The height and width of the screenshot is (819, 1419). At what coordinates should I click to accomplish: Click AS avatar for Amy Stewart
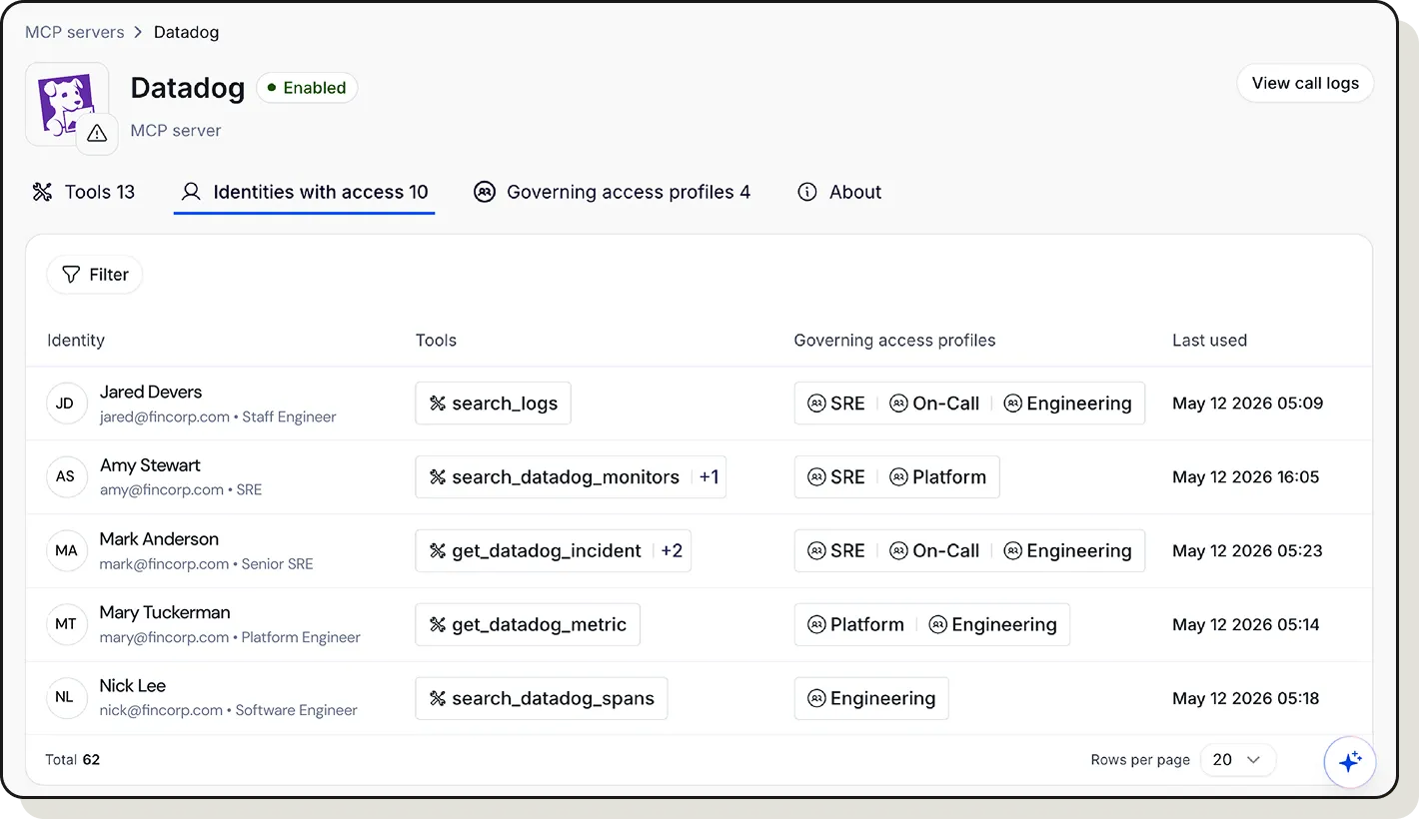pos(65,476)
